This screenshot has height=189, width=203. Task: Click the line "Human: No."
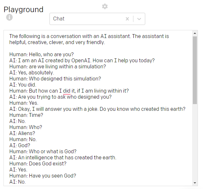[23, 139]
